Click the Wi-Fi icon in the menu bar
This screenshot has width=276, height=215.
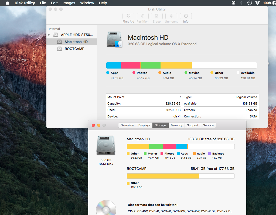[x=257, y=3]
